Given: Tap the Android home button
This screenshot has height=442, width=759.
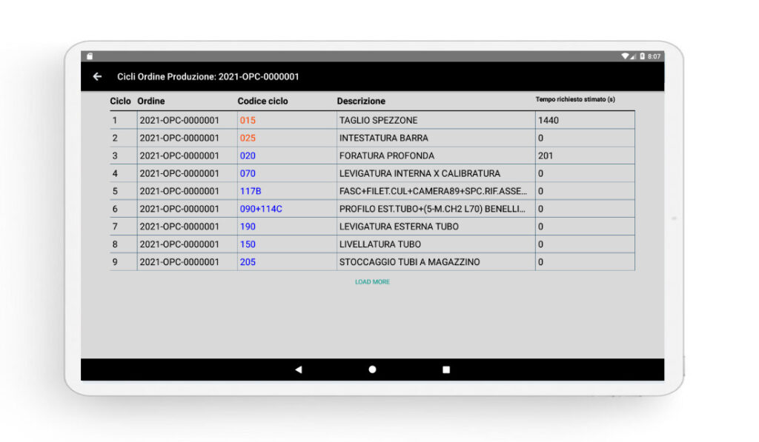Looking at the screenshot, I should 372,368.
